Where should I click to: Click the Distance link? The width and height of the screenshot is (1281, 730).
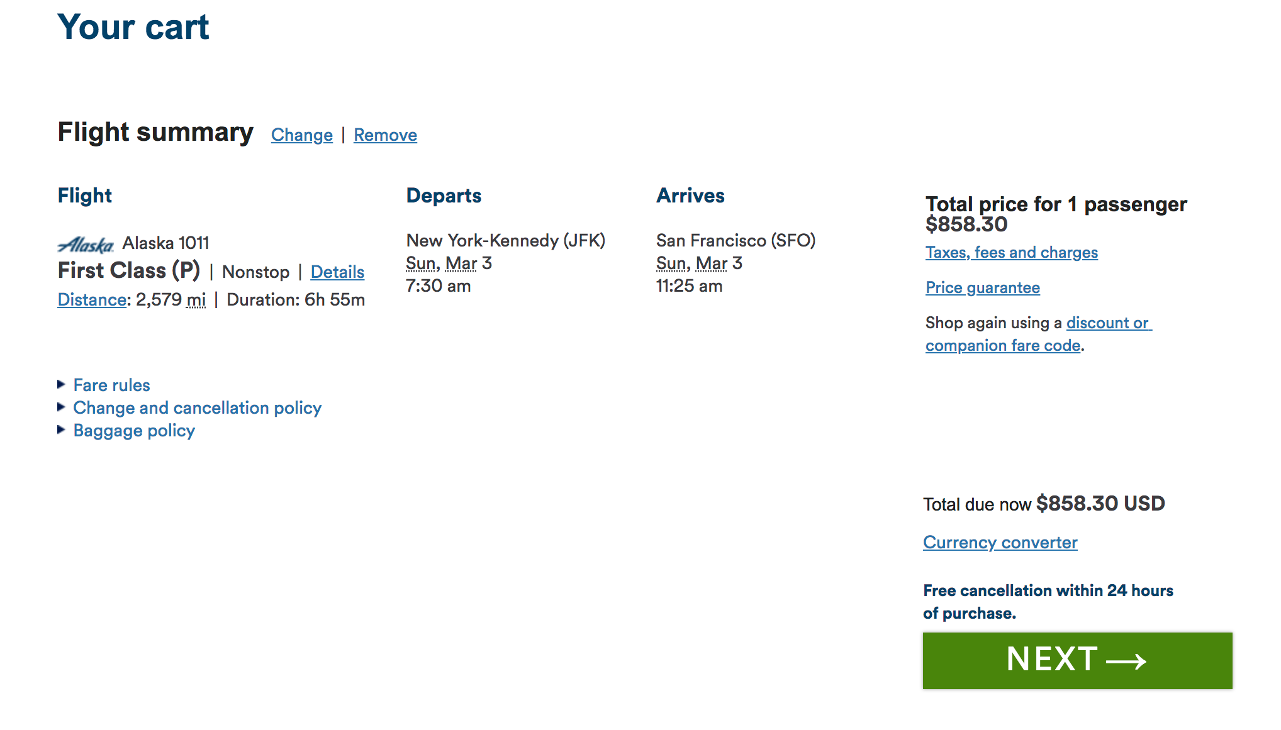point(92,300)
